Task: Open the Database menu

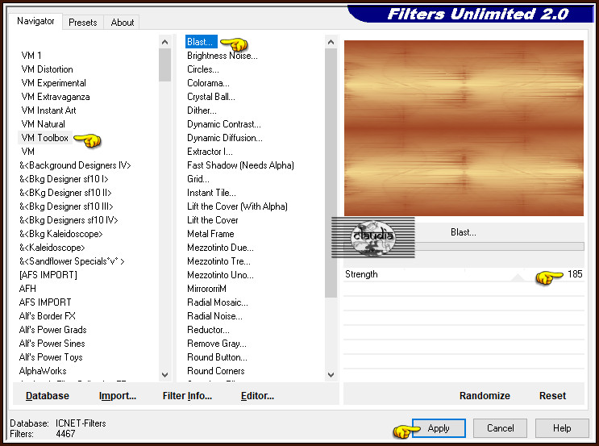Action: [48, 395]
